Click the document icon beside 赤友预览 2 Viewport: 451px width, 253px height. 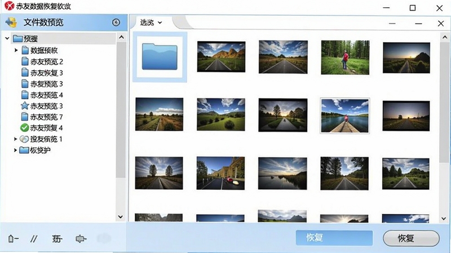(x=25, y=61)
